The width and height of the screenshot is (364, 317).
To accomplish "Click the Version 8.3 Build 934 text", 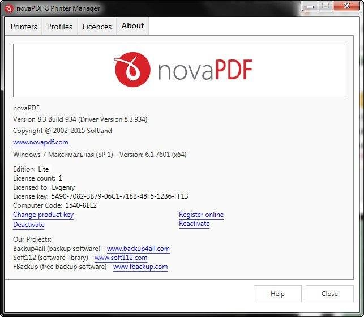I will pyautogui.click(x=80, y=119).
